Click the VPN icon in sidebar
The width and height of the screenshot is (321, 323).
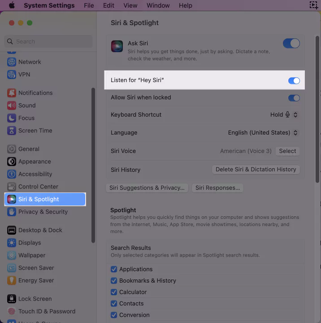pos(12,74)
